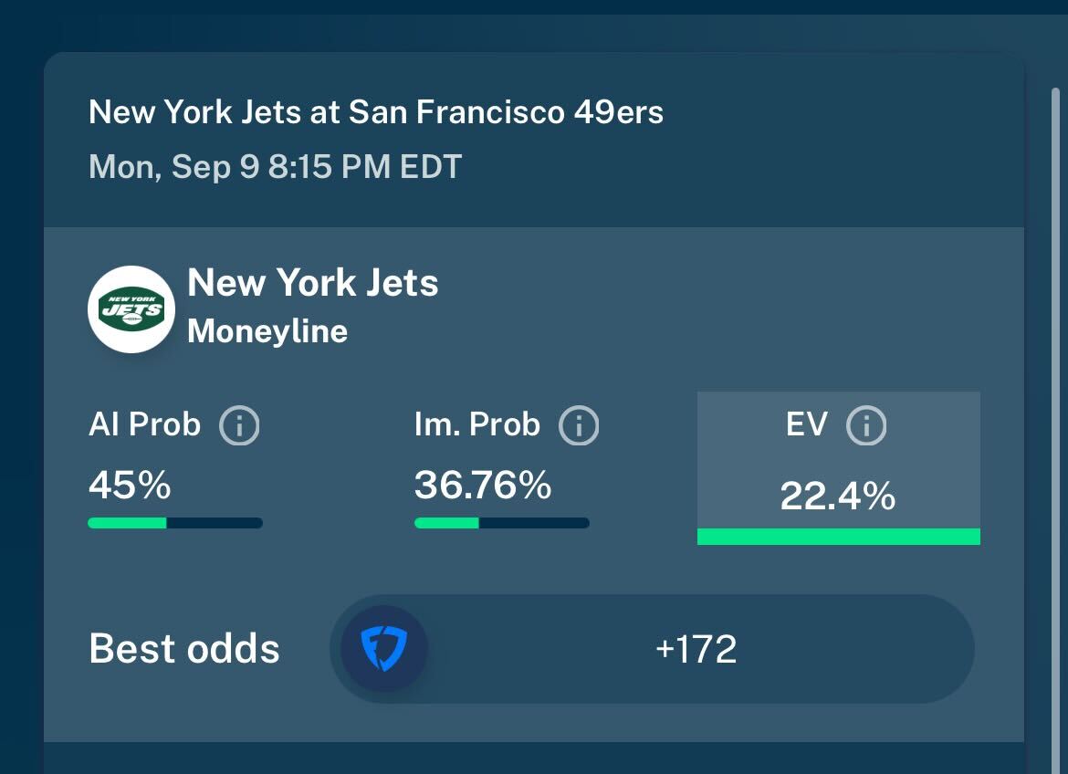Open the AI Prob info icon

239,426
